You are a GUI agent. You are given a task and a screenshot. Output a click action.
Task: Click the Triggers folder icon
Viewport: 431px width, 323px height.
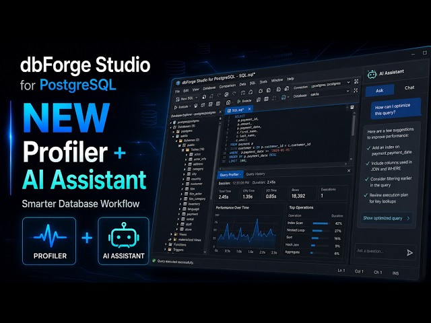tap(170, 250)
